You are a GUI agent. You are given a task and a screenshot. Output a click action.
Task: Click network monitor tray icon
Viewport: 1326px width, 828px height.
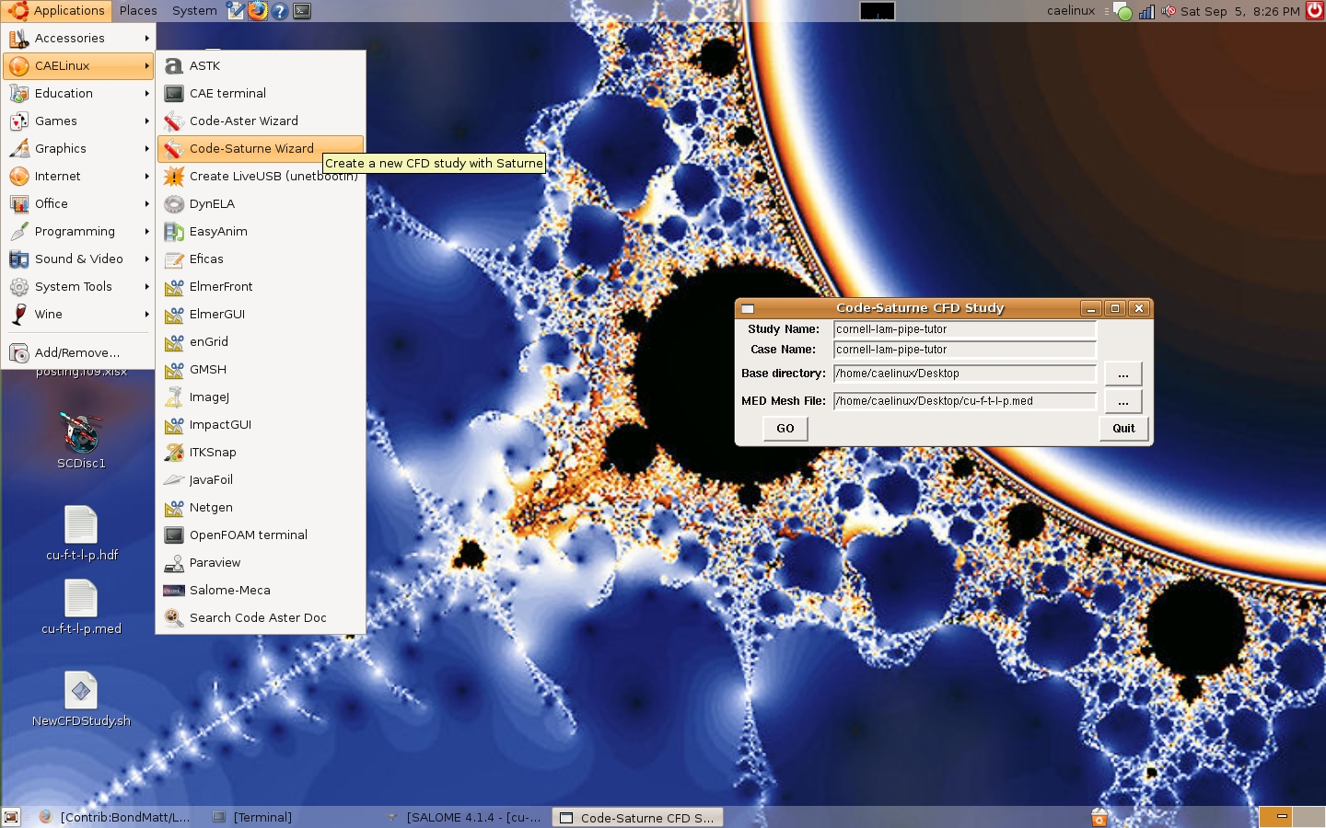1146,11
